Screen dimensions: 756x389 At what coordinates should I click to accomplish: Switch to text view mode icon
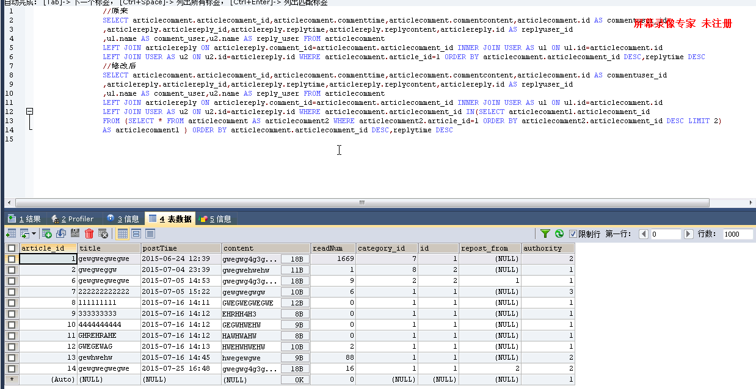(x=150, y=234)
